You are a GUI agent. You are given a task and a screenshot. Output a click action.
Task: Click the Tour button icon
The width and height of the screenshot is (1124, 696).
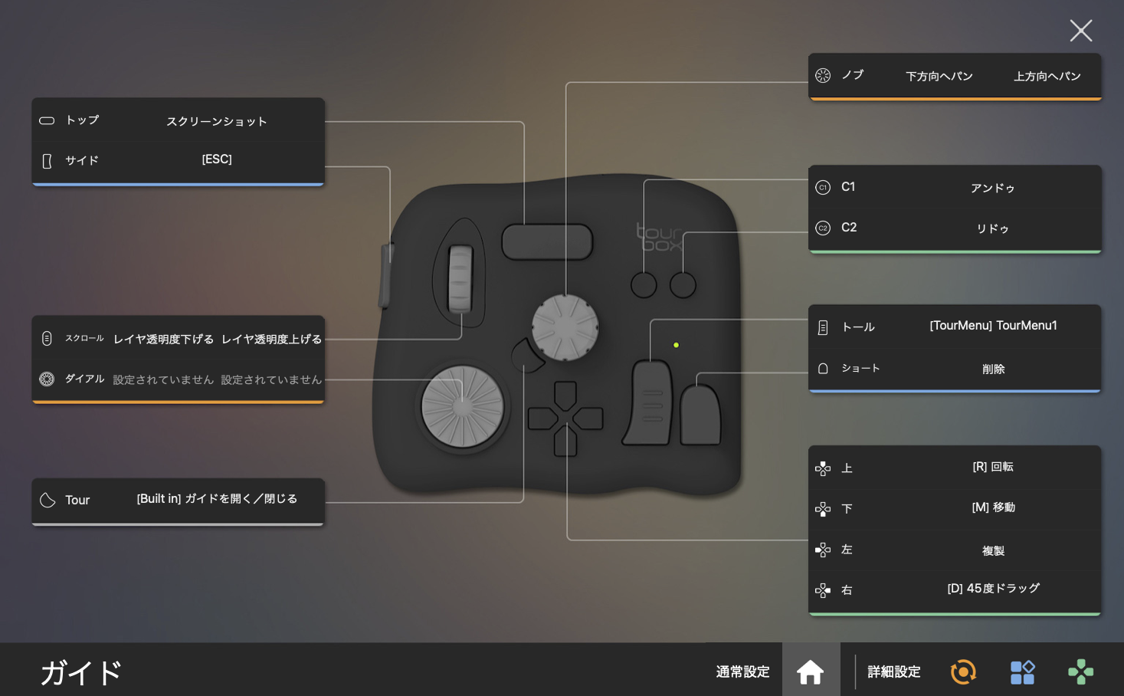48,500
